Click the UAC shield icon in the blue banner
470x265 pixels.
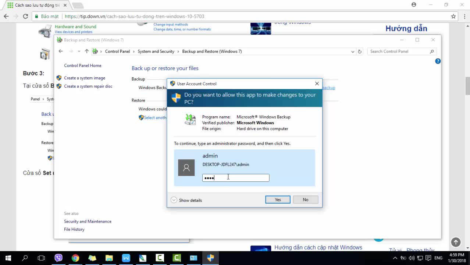click(176, 98)
